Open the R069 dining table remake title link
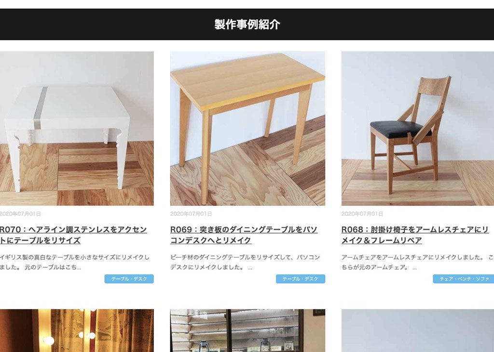Screen dimensions: 494x352 pos(244,235)
